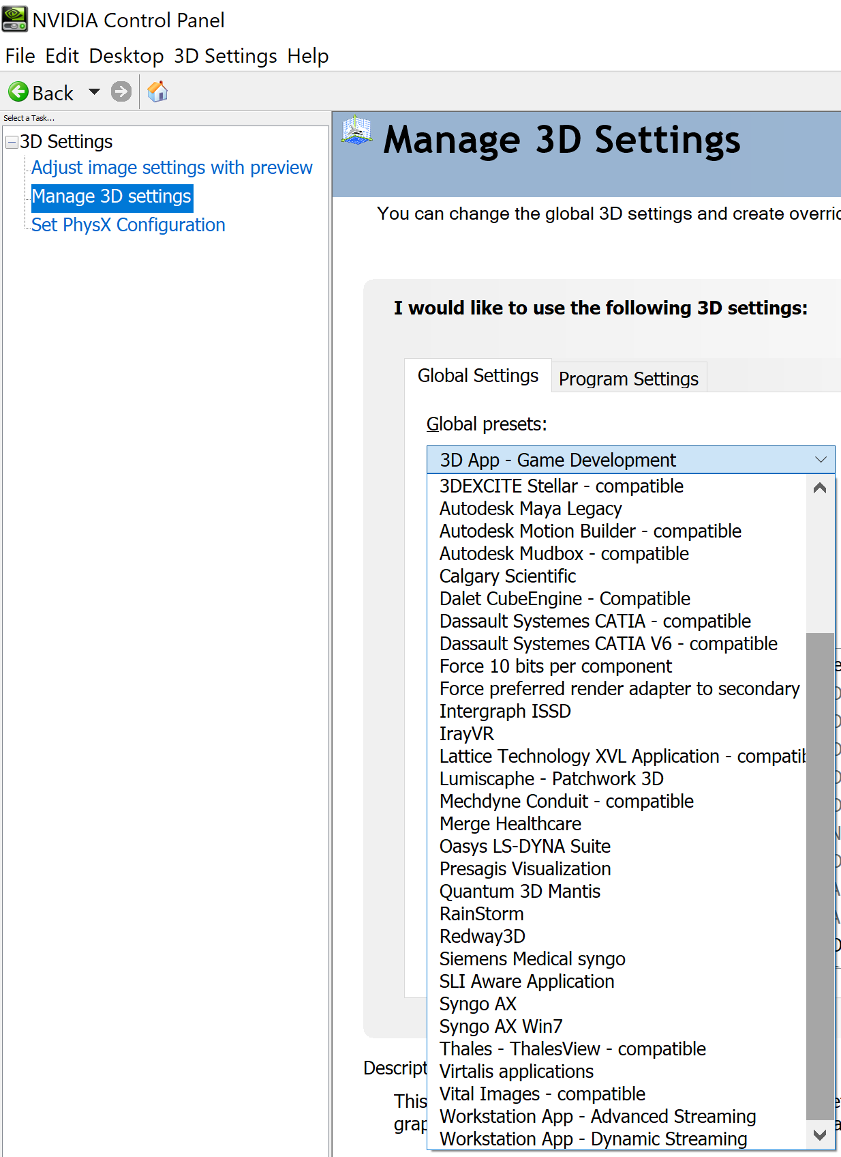Open Set PhysX Configuration
The width and height of the screenshot is (841, 1157).
[128, 225]
